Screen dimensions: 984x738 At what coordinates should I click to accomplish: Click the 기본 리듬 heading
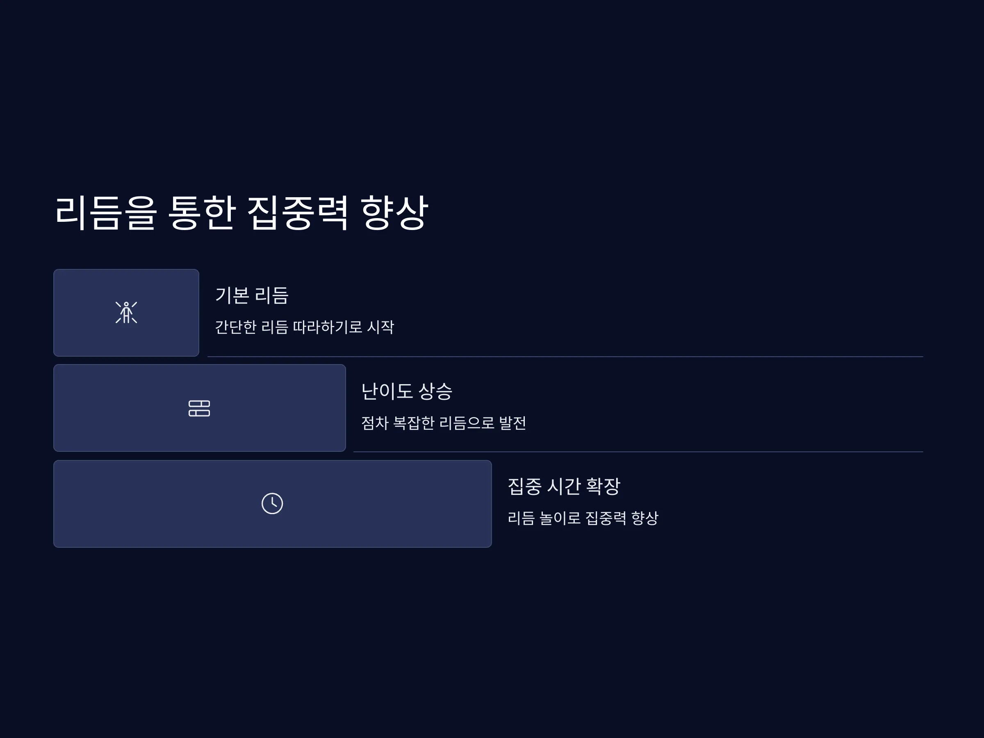pos(252,295)
